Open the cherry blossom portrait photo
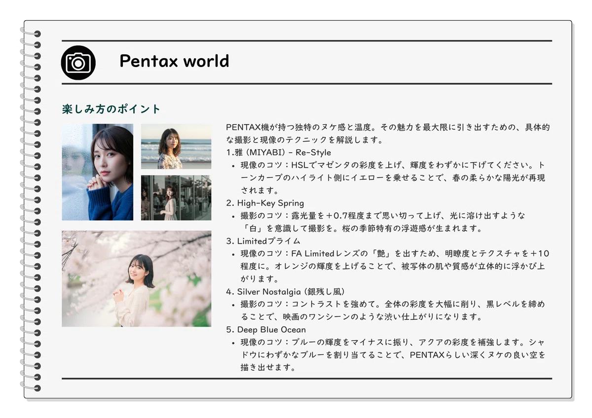Viewport: 592px width, 418px height. [x=136, y=279]
